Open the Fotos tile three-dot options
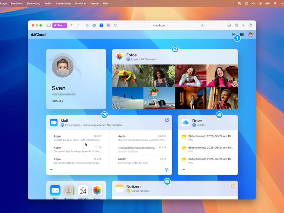284x213 pixels. pyautogui.click(x=117, y=104)
